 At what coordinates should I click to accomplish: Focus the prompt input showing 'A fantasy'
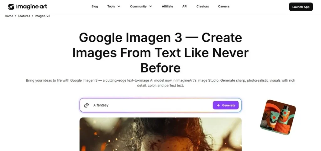tap(151, 105)
